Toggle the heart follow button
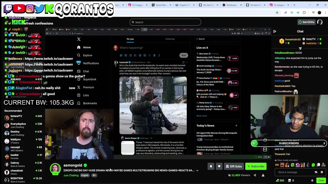The width and height of the screenshot is (328, 184). 219,166
